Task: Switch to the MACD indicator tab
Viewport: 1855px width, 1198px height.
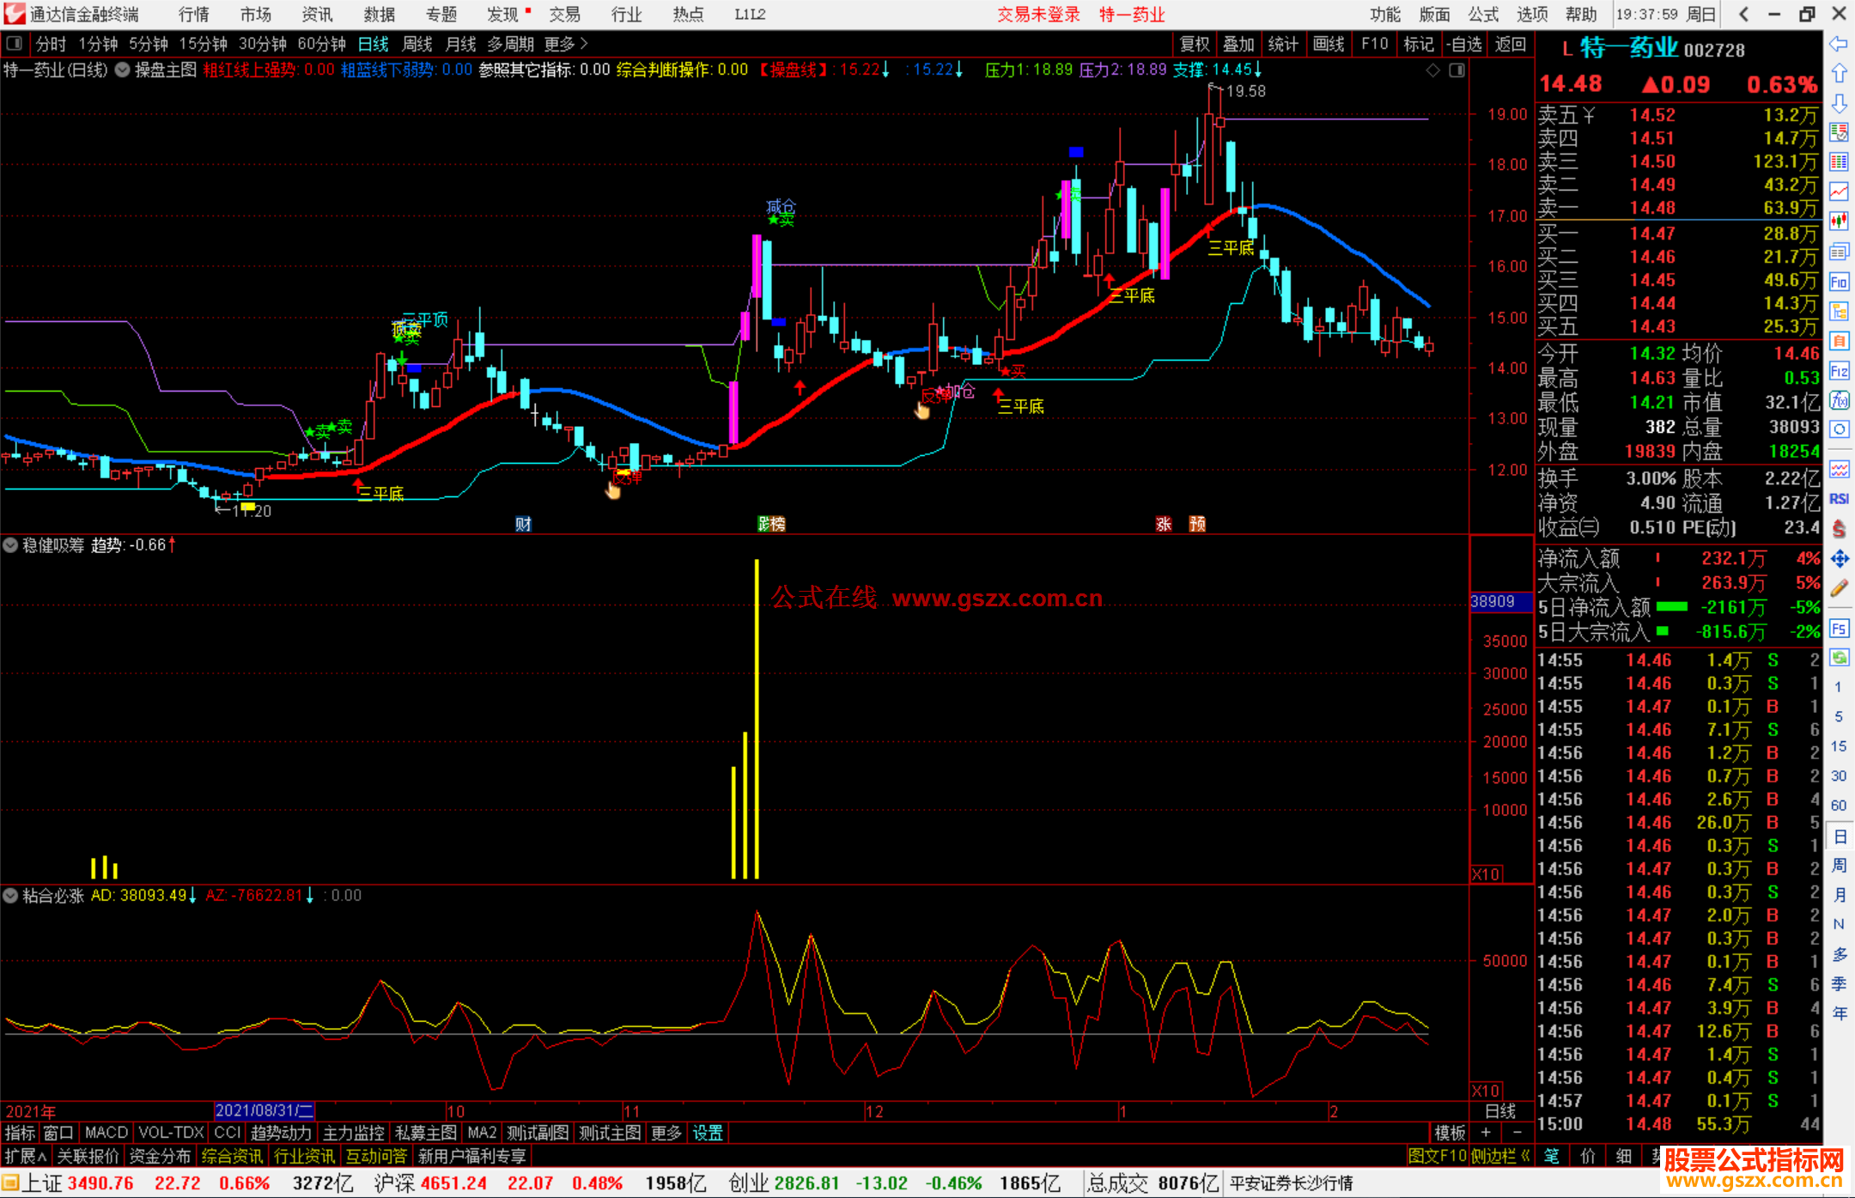Action: tap(106, 1133)
